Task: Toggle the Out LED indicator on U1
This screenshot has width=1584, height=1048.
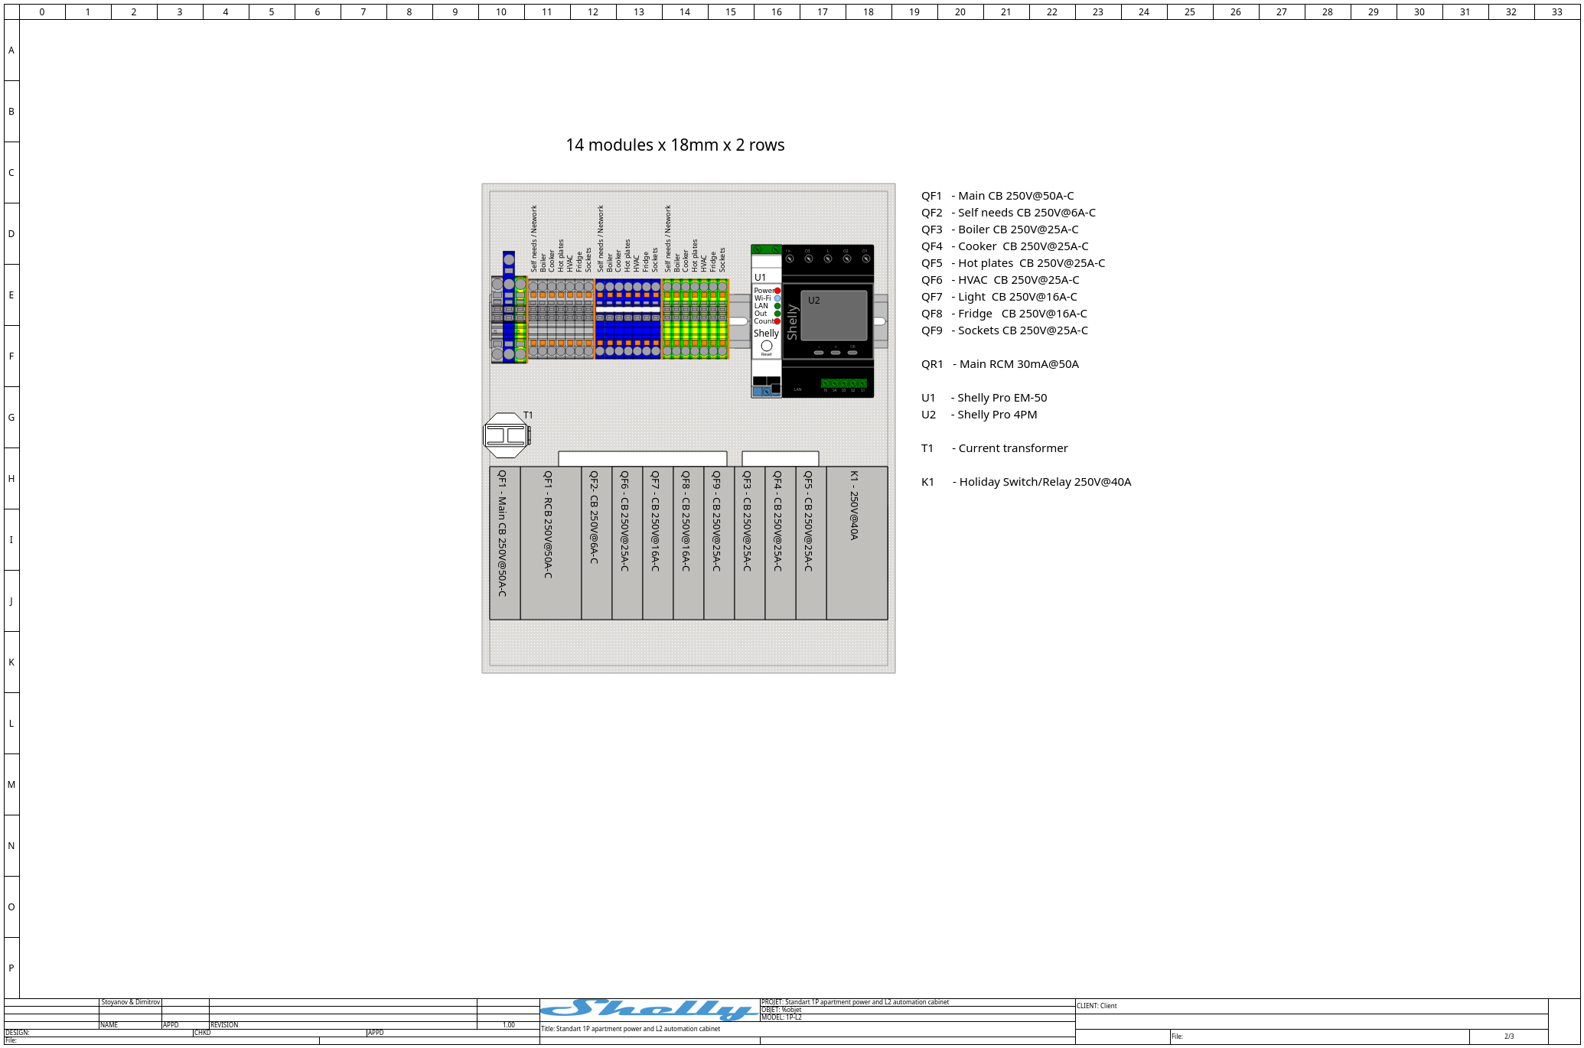Action: point(777,313)
